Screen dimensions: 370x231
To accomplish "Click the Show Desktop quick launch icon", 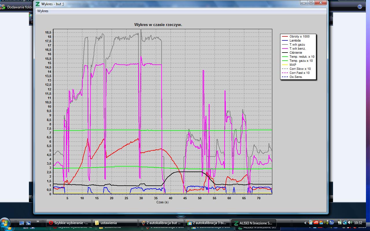I will (22, 223).
